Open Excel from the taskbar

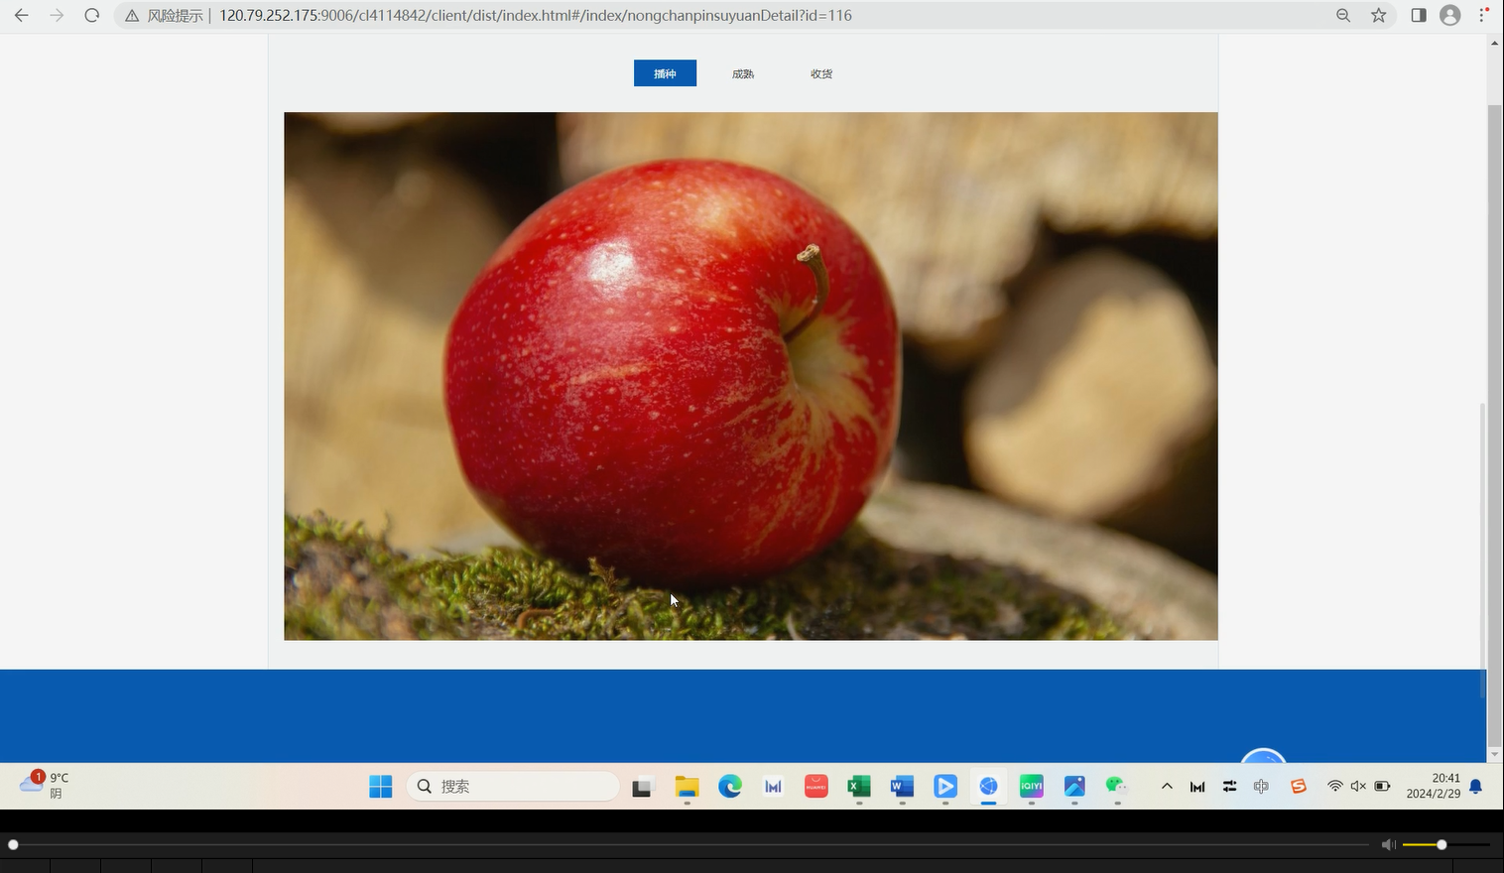point(859,787)
